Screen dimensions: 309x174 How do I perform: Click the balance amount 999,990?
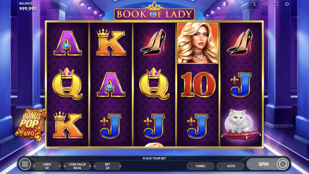(x=28, y=9)
